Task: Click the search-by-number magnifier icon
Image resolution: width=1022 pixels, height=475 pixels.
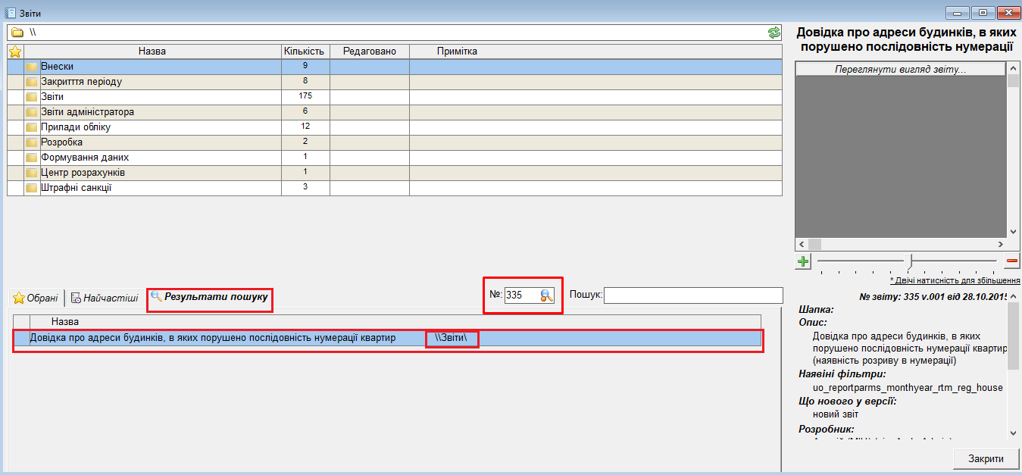Action: (x=547, y=295)
